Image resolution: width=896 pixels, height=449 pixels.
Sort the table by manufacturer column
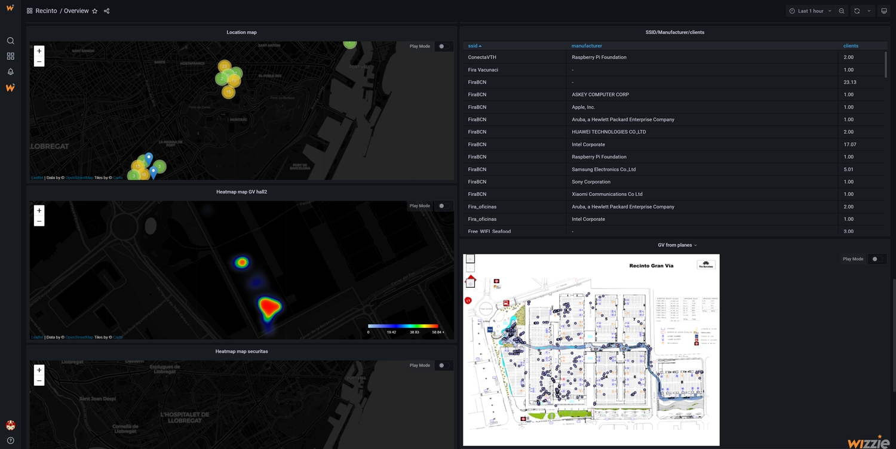[x=587, y=45]
